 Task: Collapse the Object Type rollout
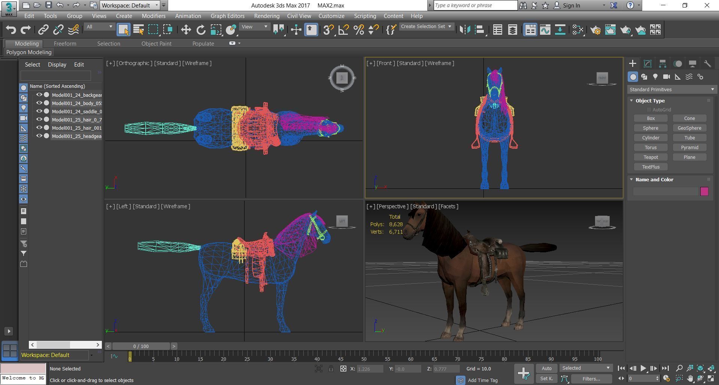(x=631, y=101)
